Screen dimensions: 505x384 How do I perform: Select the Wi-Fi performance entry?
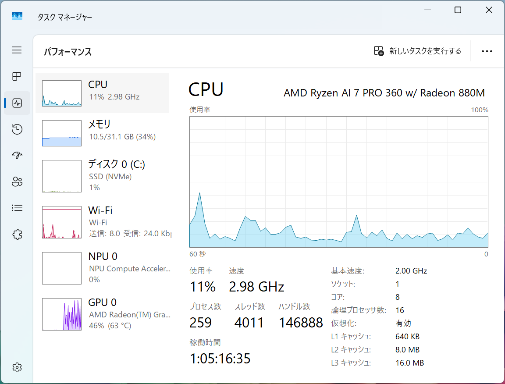coord(103,222)
